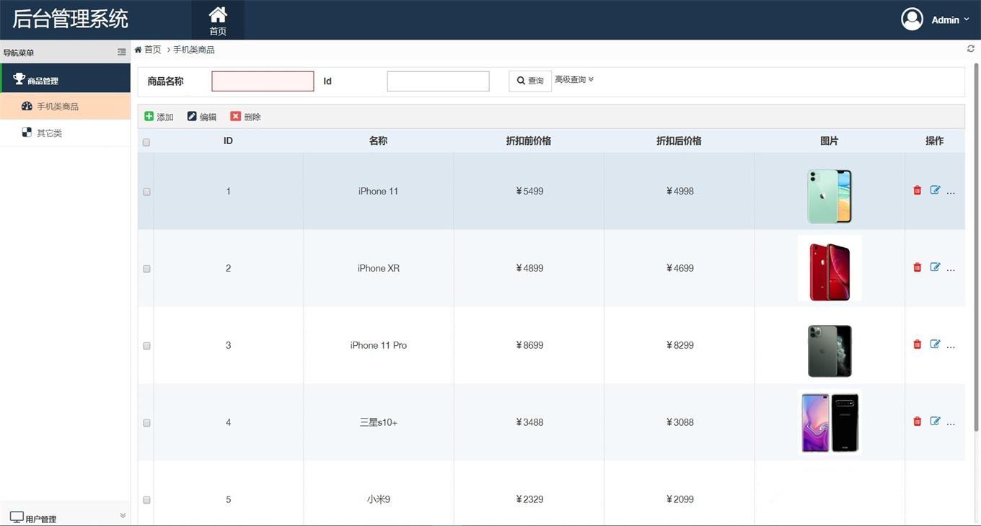Toggle the select-all header checkbox
Viewport: 981px width, 526px height.
[146, 142]
